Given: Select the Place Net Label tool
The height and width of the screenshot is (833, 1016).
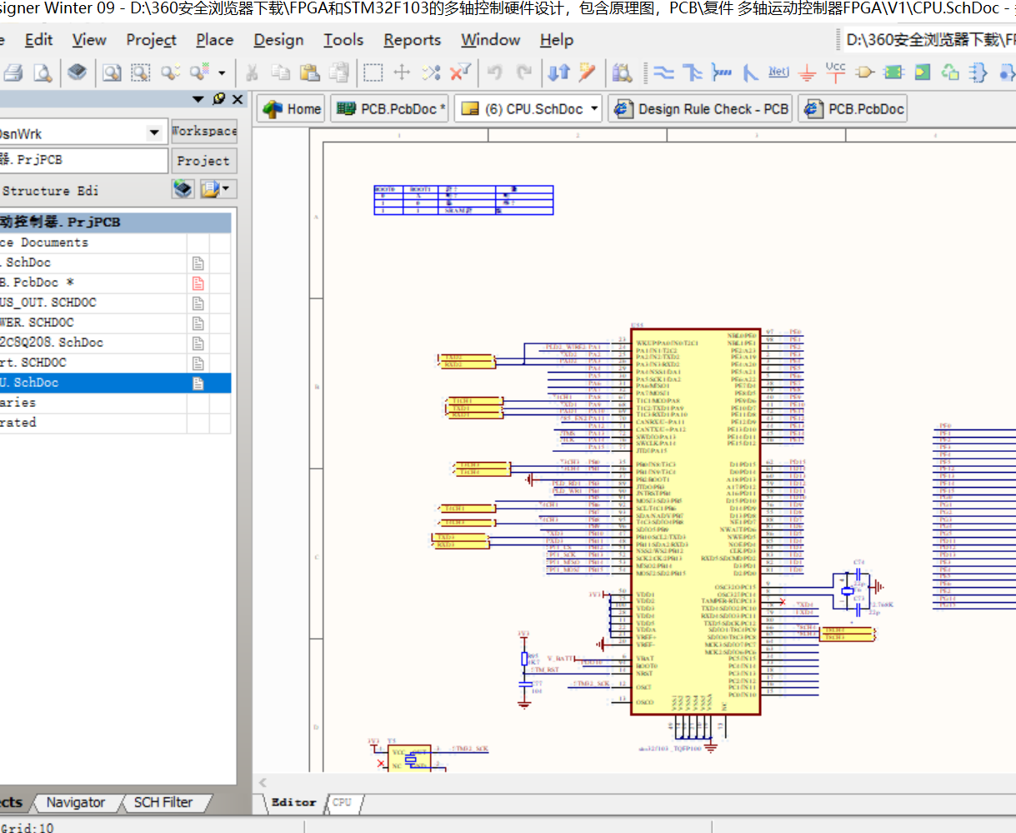Looking at the screenshot, I should pos(778,73).
